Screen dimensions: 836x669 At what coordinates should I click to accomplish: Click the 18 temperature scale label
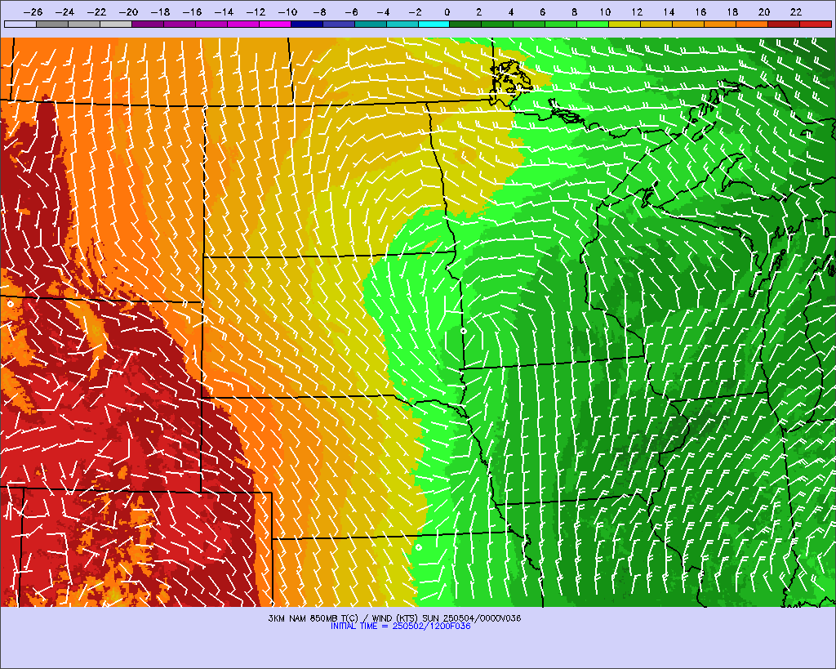click(x=732, y=12)
